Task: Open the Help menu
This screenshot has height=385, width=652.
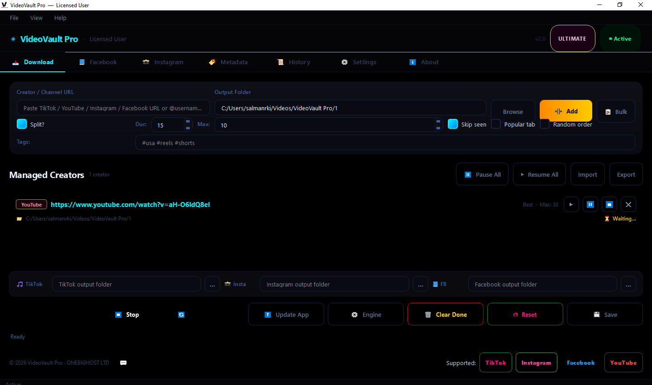Action: pos(60,18)
